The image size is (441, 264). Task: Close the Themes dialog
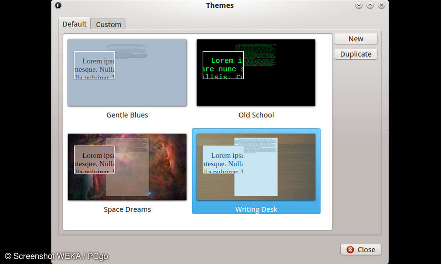[x=361, y=249]
